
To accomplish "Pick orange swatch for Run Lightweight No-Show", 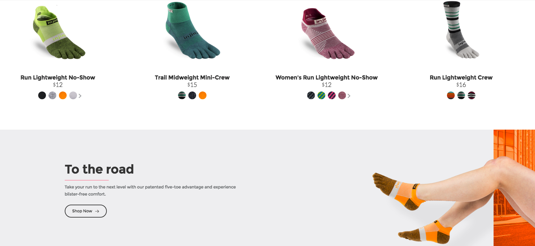I will pyautogui.click(x=63, y=95).
